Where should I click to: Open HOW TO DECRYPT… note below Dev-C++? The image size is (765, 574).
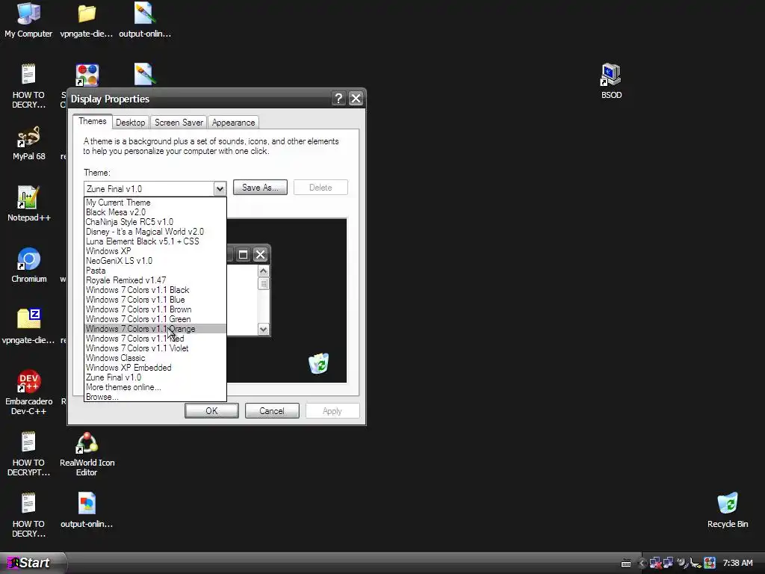pos(28,454)
